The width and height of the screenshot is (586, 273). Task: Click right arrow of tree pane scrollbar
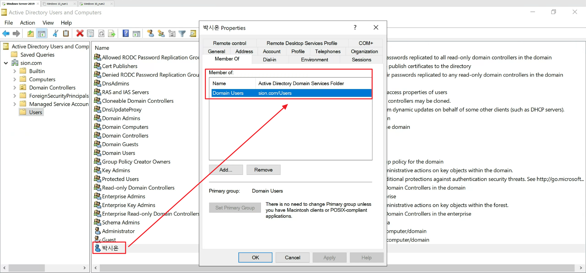click(x=84, y=268)
